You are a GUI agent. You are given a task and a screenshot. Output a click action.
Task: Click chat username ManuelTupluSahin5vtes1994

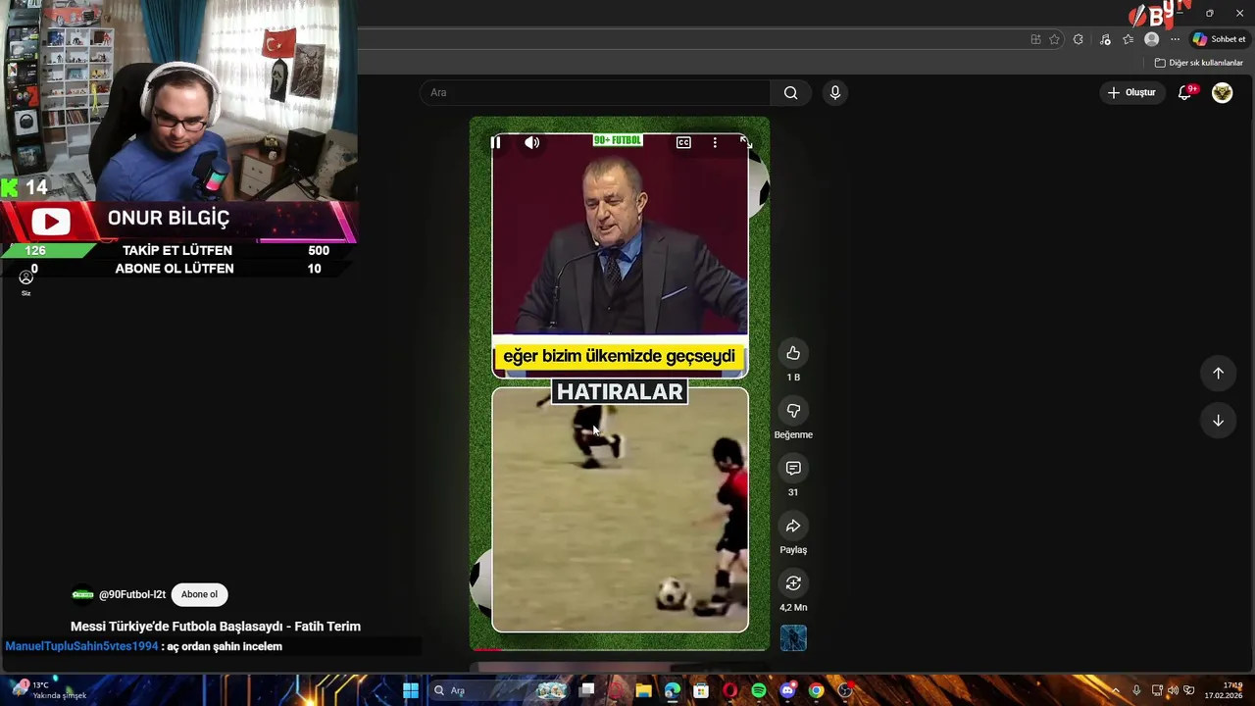pos(81,646)
